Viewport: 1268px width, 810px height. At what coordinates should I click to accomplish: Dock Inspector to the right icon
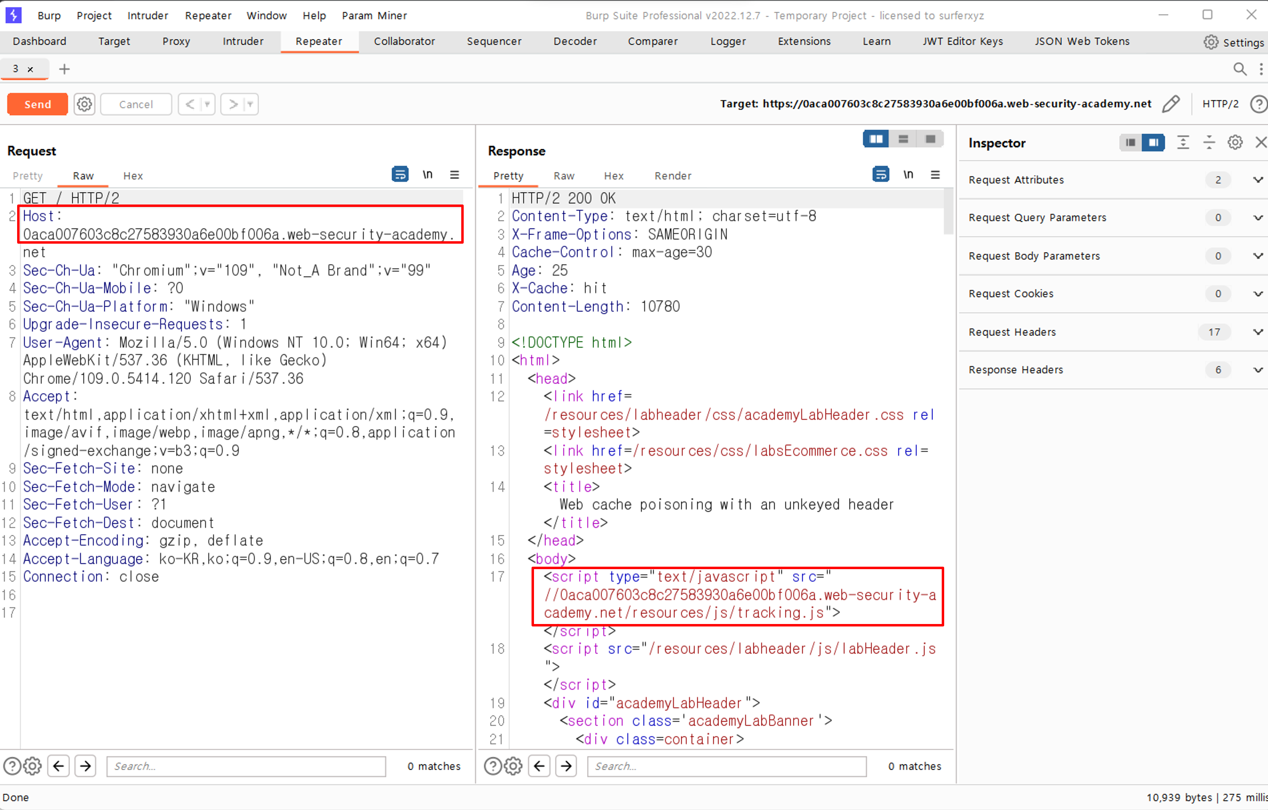[1153, 143]
